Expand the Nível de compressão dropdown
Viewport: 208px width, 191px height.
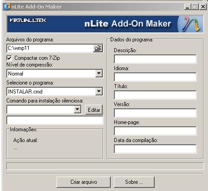tap(99, 73)
